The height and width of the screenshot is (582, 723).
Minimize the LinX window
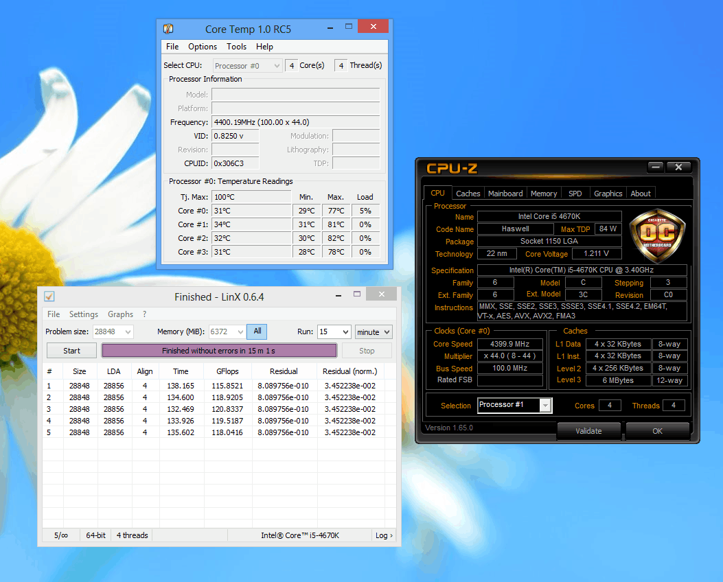[x=338, y=295]
